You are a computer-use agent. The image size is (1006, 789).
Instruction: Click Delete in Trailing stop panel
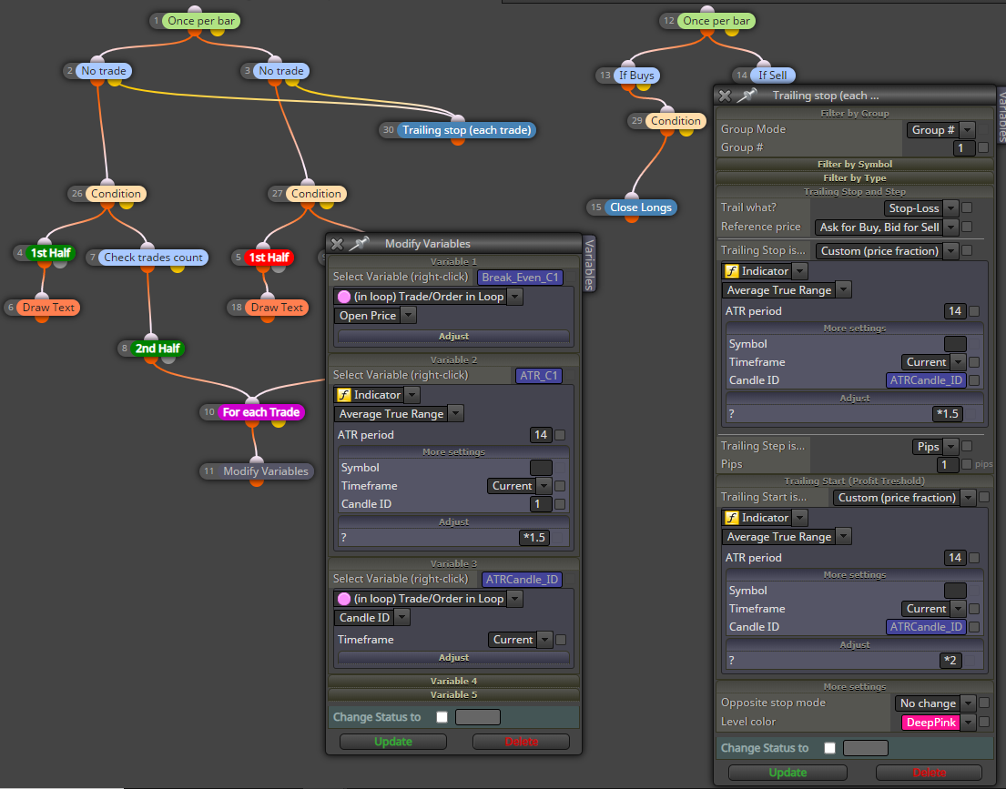[x=929, y=773]
